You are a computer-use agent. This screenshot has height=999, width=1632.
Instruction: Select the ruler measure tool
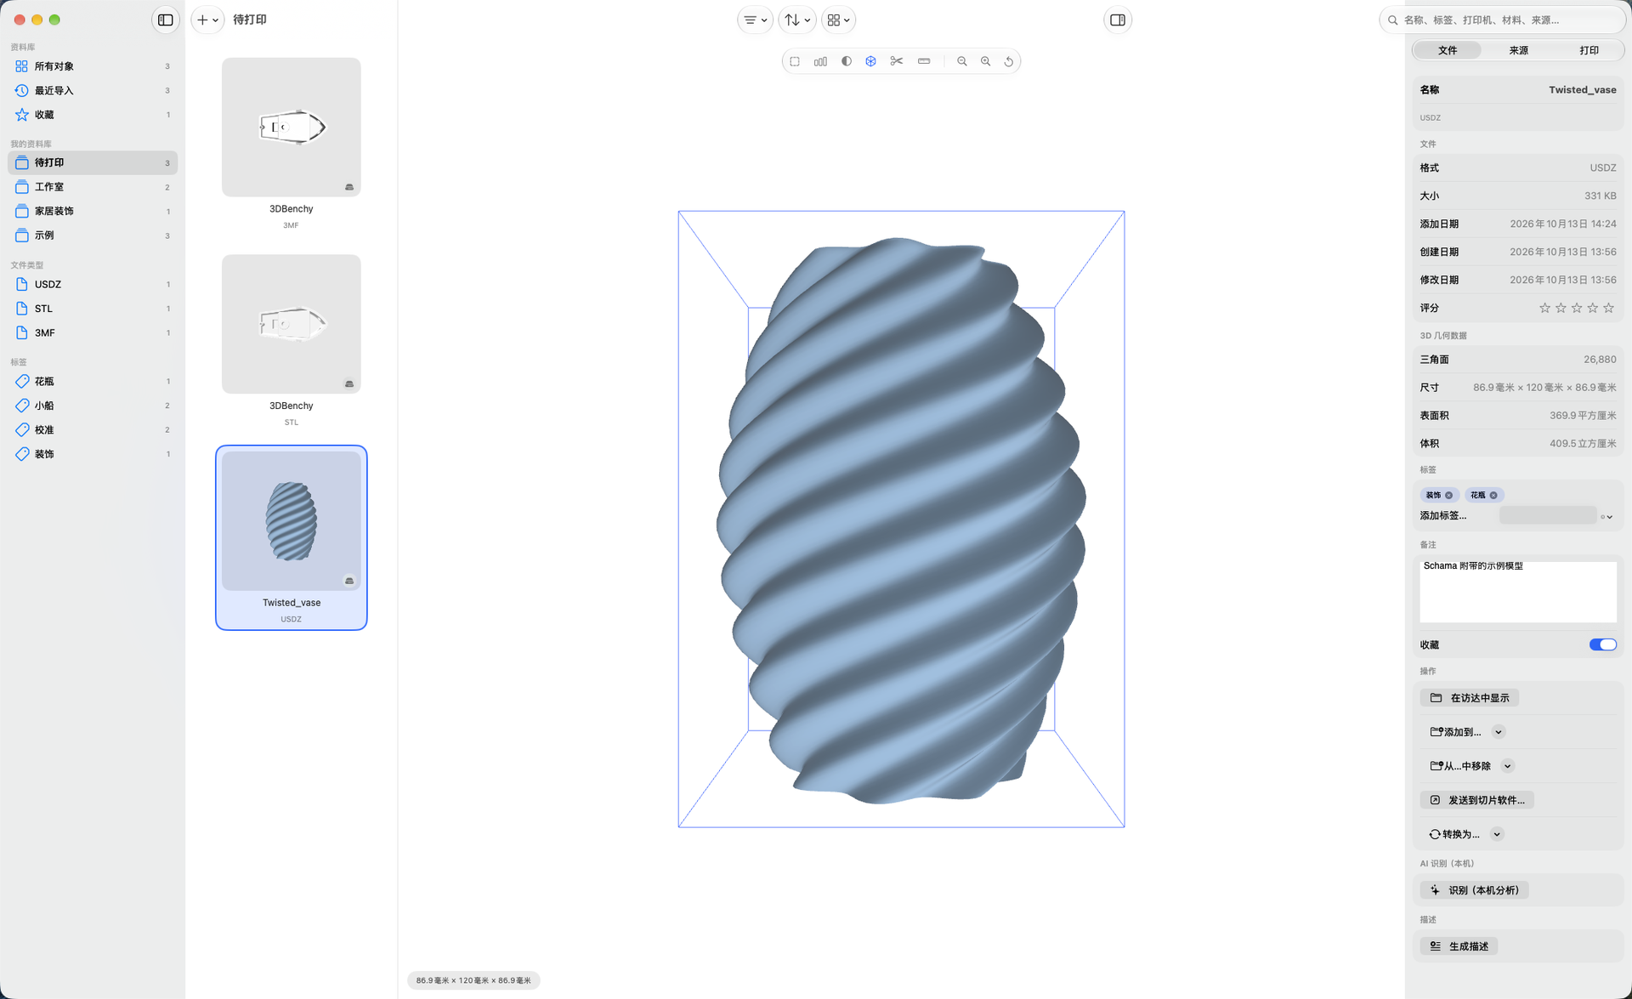pos(924,61)
